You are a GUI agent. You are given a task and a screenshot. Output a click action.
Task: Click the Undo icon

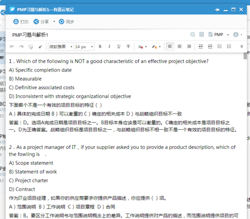[x=12, y=47]
